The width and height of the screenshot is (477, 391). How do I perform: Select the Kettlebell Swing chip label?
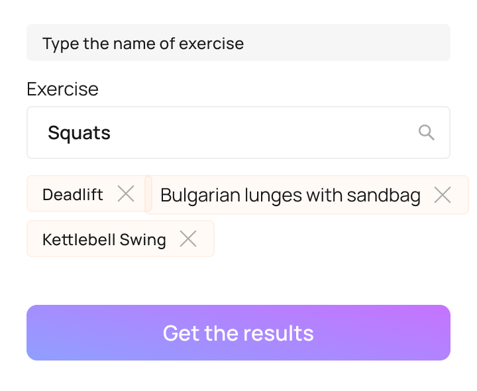click(104, 239)
